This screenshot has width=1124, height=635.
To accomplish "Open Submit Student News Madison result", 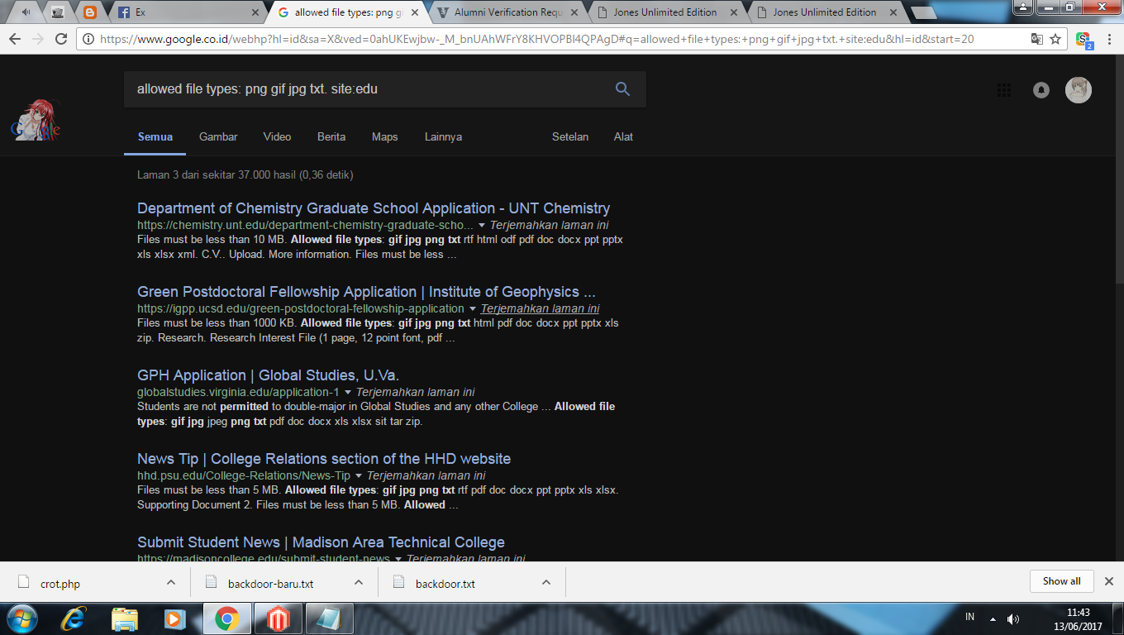I will tap(321, 542).
